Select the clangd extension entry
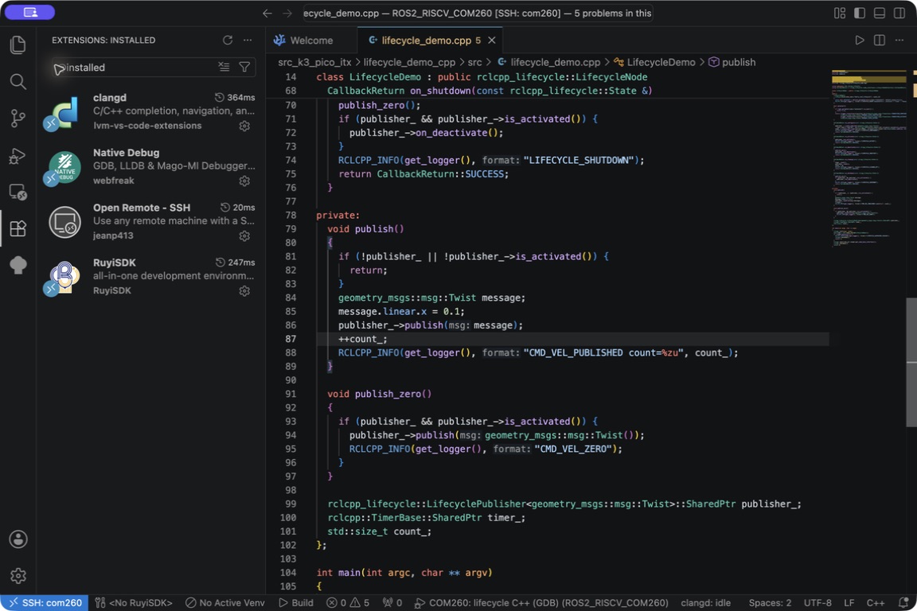The width and height of the screenshot is (917, 611). pyautogui.click(x=151, y=111)
